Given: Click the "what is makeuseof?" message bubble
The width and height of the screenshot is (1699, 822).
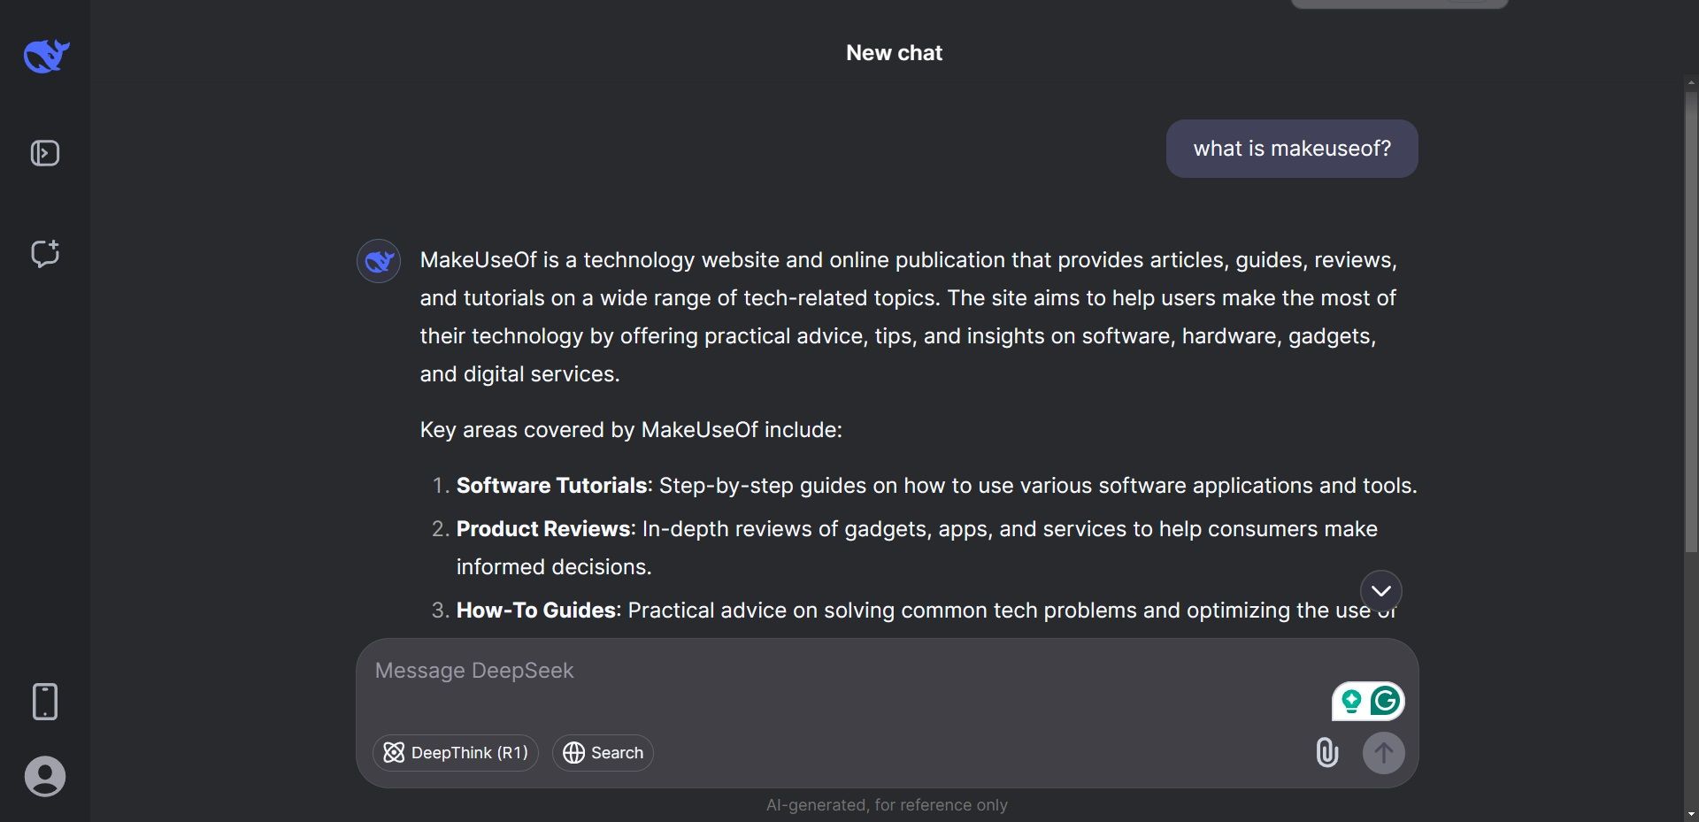Looking at the screenshot, I should [1291, 149].
